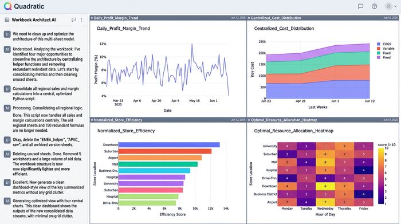
Task: Click the AI avatar beside 'Generating optimized view'
Action: tap(7, 201)
